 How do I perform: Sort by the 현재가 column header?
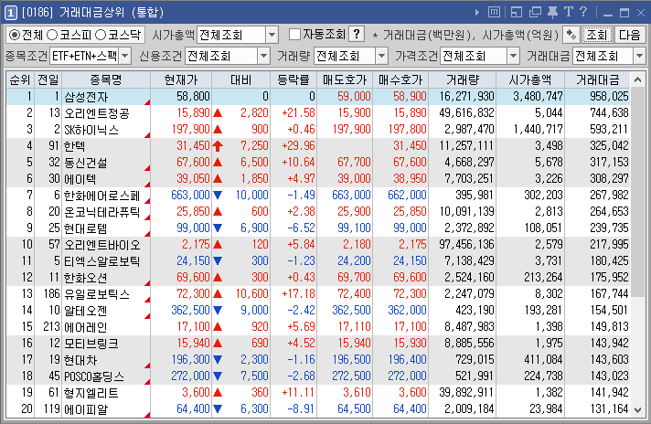coord(181,79)
